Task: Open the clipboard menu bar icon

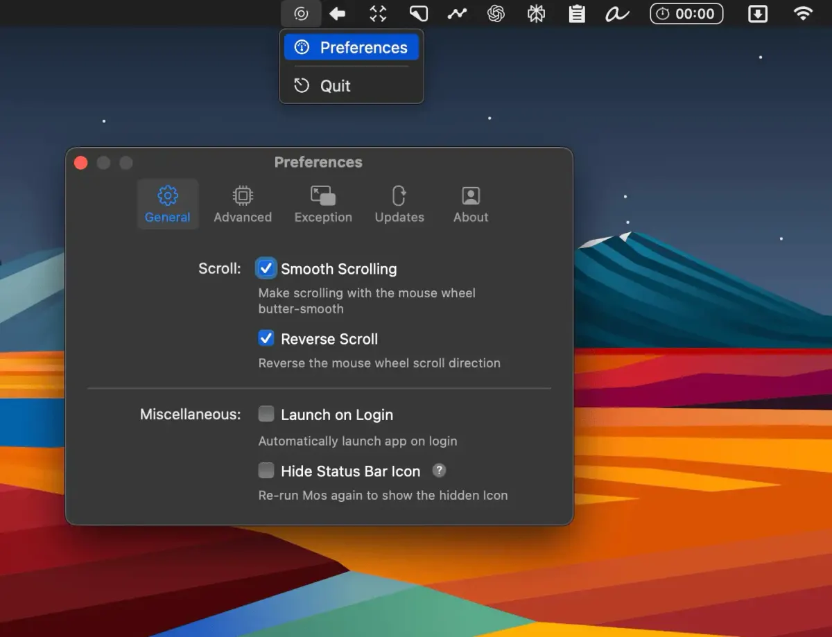Action: pyautogui.click(x=576, y=14)
